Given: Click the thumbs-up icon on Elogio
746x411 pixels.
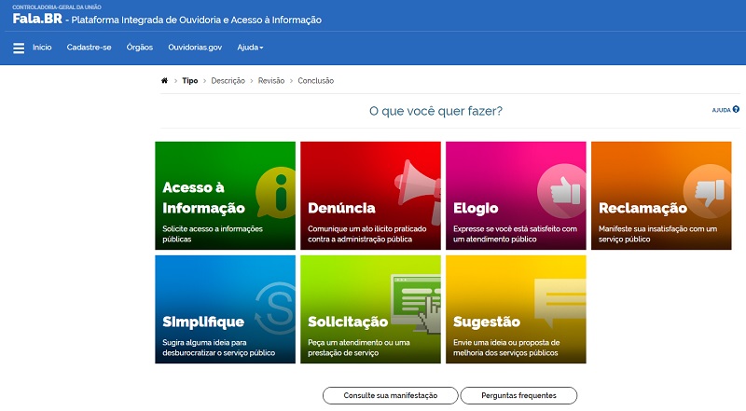Looking at the screenshot, I should coord(562,191).
